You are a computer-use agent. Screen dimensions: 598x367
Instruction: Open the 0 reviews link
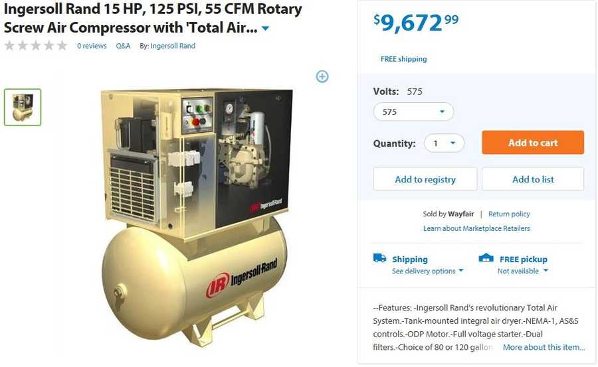pyautogui.click(x=92, y=46)
